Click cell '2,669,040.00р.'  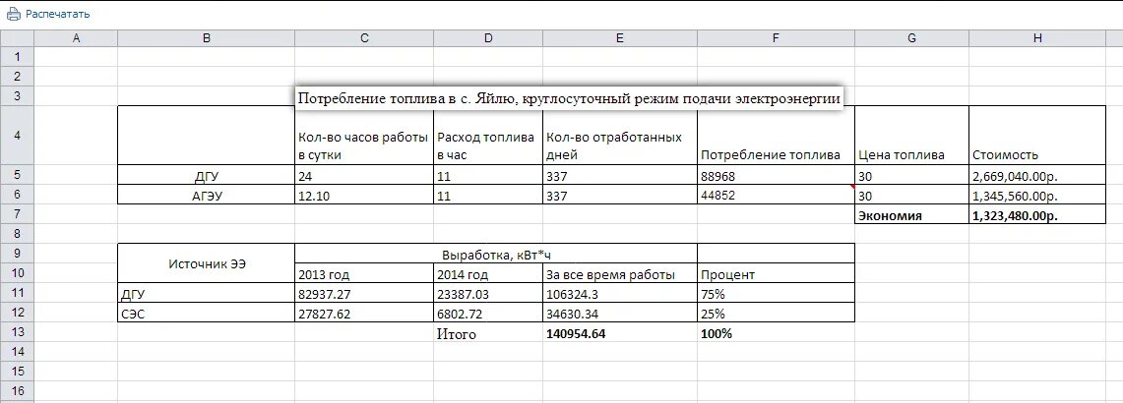tap(1037, 175)
